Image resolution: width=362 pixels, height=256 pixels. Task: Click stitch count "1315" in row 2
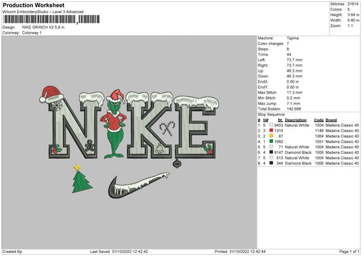tap(279, 131)
